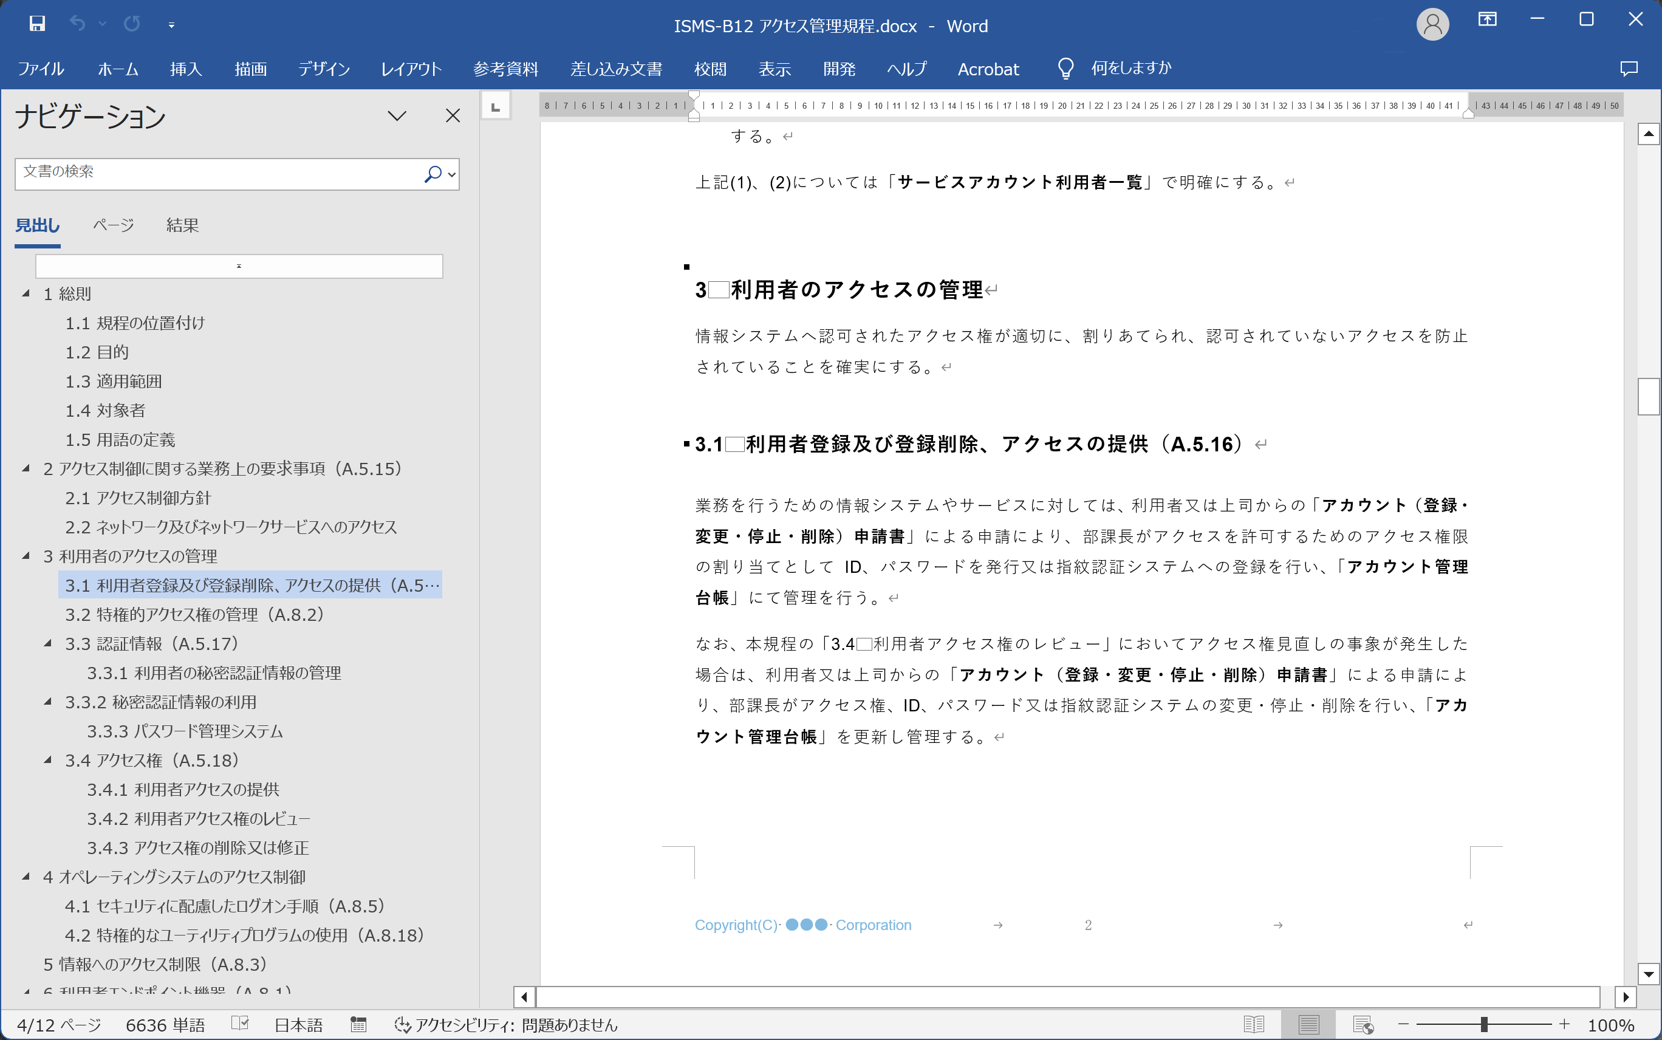Image resolution: width=1662 pixels, height=1040 pixels.
Task: Click the ribbon display options icon
Action: (x=1487, y=20)
